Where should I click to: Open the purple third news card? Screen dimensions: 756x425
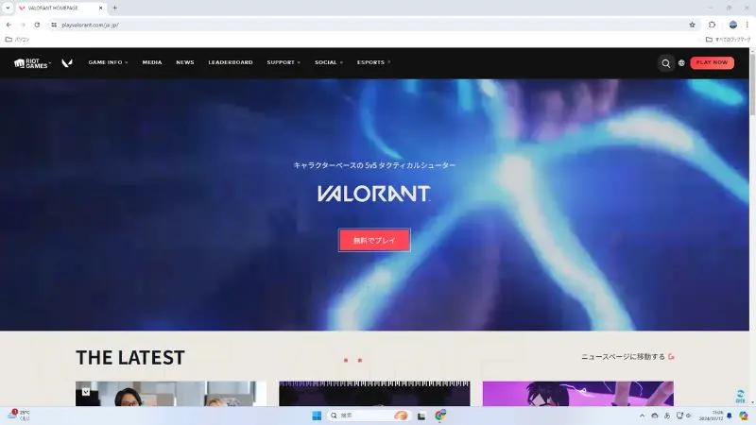pyautogui.click(x=578, y=394)
